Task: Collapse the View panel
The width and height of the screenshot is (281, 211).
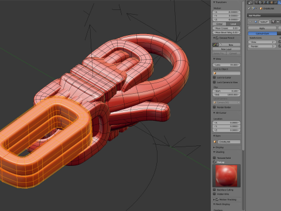Action: 214,59
